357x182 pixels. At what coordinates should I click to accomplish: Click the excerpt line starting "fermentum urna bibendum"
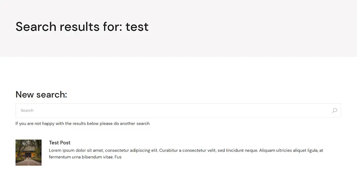85,157
